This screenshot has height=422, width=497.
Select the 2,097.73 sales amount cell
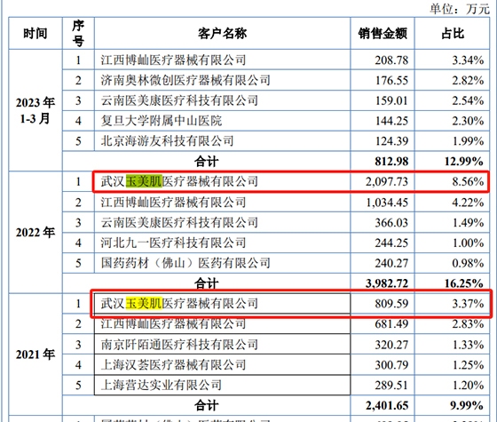383,181
